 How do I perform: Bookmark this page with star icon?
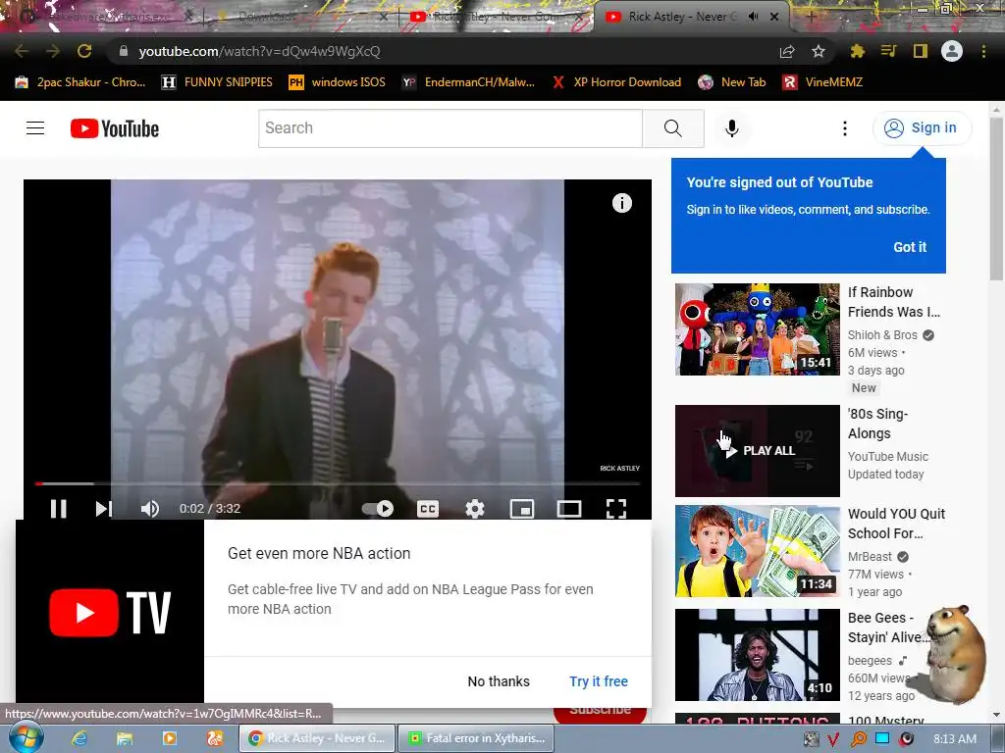819,51
